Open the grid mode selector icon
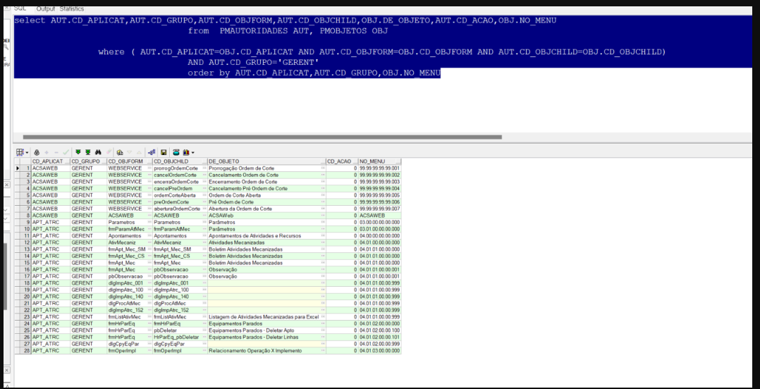Screen dimensions: 760x389 (x=20, y=152)
